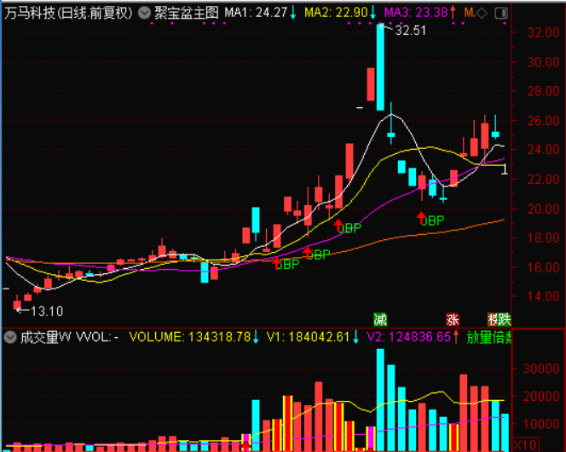Click the 28.00 price axis label
The width and height of the screenshot is (566, 452).
[543, 91]
